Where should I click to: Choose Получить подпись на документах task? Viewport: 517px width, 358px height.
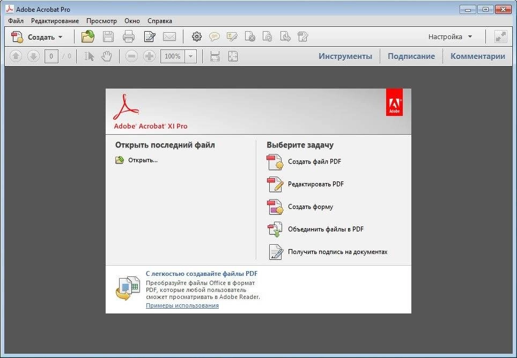pyautogui.click(x=338, y=252)
